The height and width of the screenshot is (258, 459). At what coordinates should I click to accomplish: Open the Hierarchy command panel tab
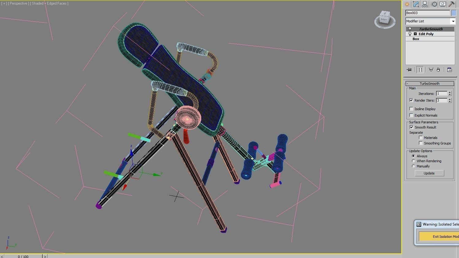425,4
